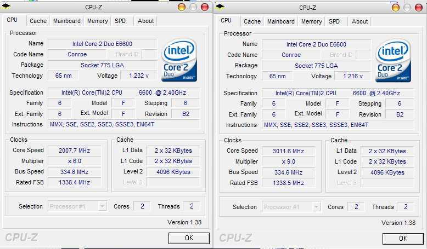Select CPU tab in right CPU-Z window
This screenshot has width=427, height=249.
[226, 21]
